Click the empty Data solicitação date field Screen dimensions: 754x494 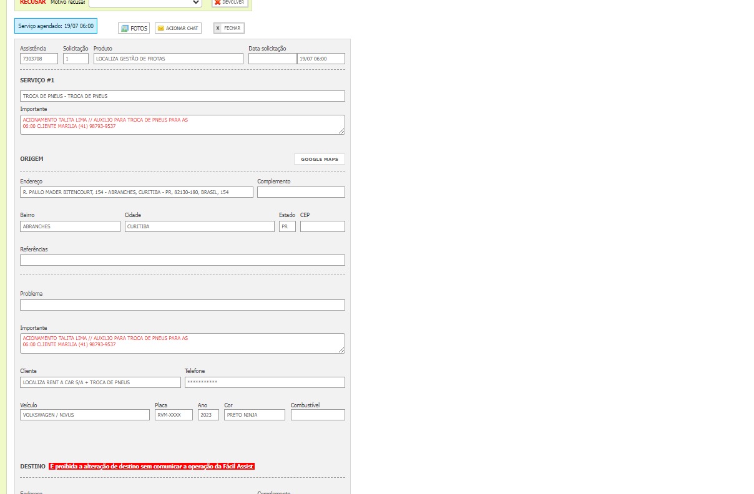tap(272, 59)
